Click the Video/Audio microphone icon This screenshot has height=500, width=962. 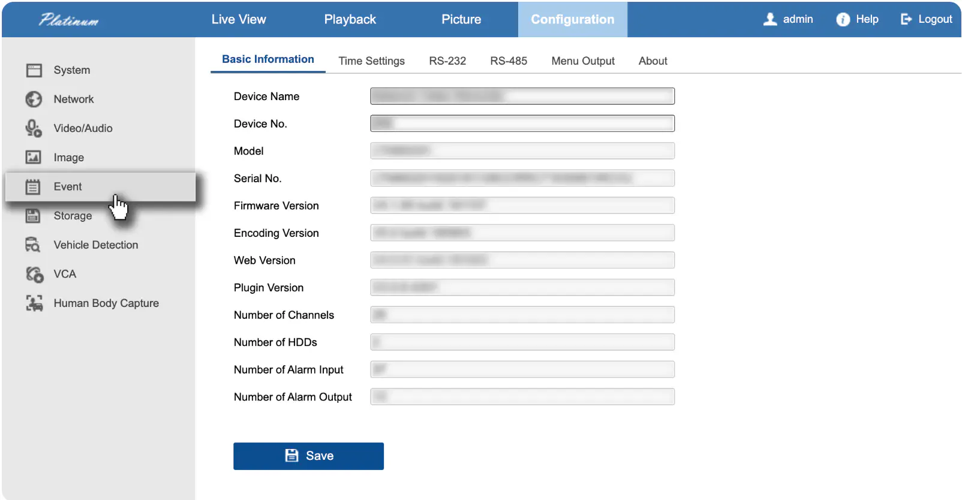tap(34, 128)
